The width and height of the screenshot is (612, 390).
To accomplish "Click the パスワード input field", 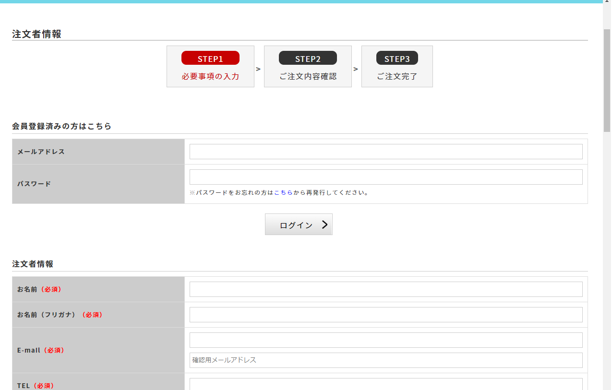I will (385, 177).
